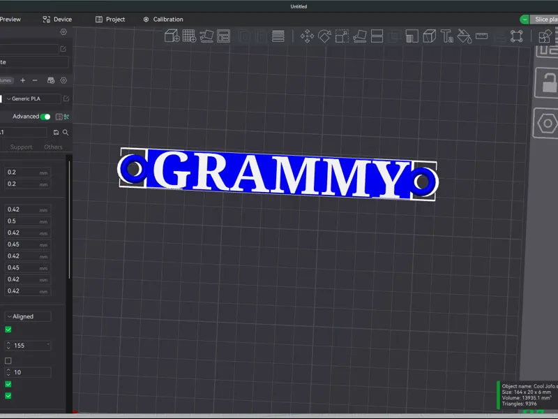Click the left panel vertical scrollbar
558x419 pixels.
(x=69, y=220)
